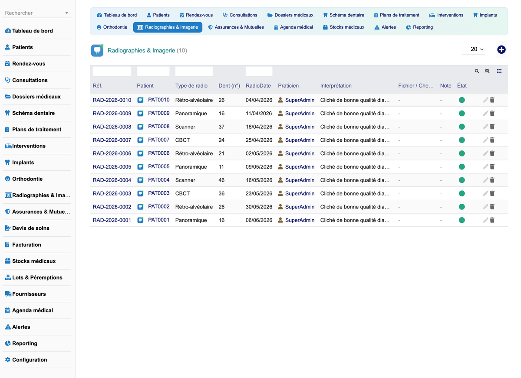Open the Interventions top tab
This screenshot has height=378, width=521.
(446, 15)
